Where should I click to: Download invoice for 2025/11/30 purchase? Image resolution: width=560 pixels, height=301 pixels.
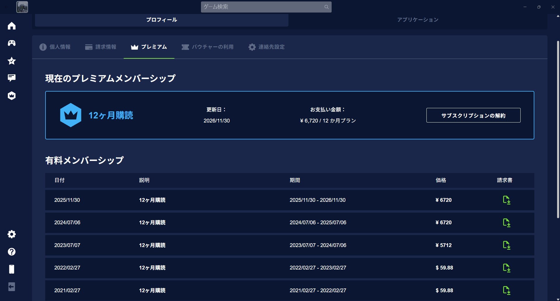[506, 200]
